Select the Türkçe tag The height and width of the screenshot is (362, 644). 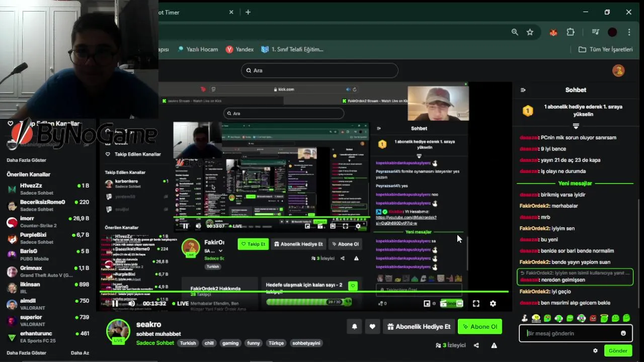(x=276, y=343)
